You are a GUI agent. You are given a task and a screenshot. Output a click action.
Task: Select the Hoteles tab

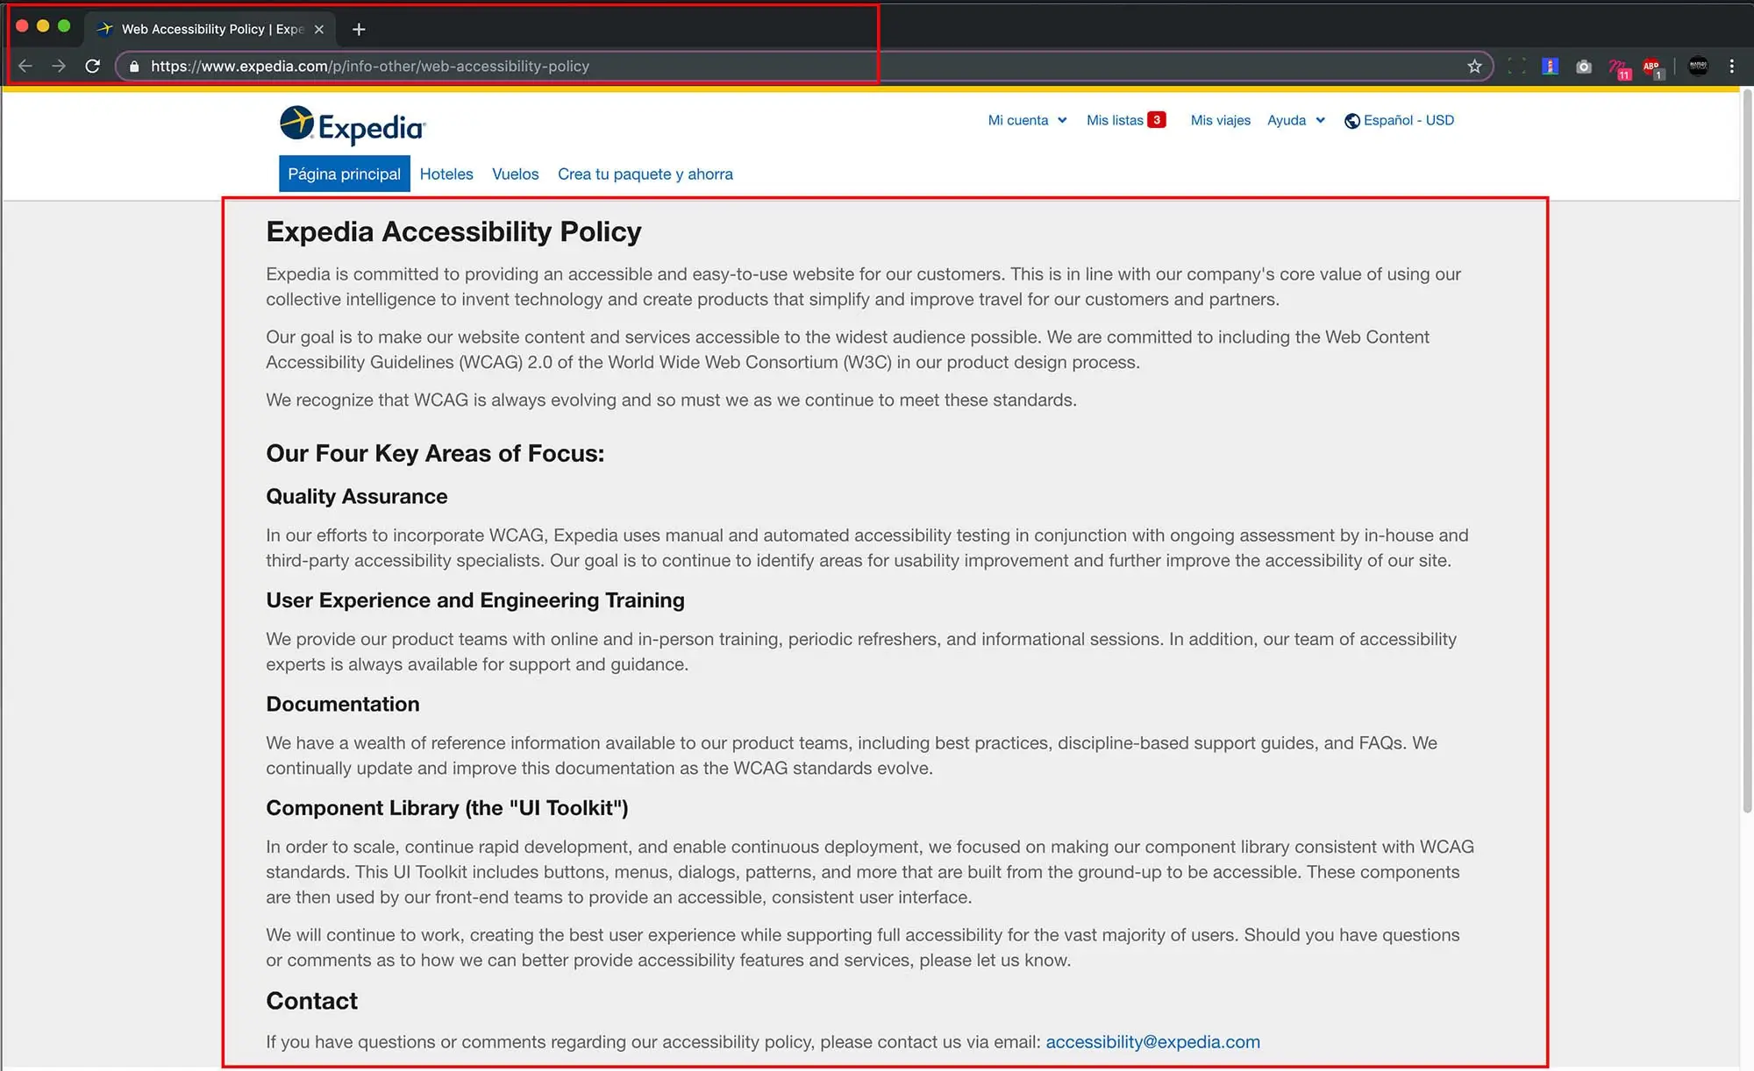(x=446, y=174)
